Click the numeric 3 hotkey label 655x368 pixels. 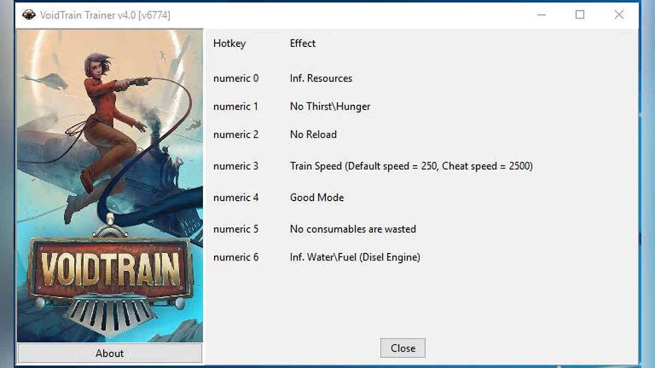tap(236, 166)
